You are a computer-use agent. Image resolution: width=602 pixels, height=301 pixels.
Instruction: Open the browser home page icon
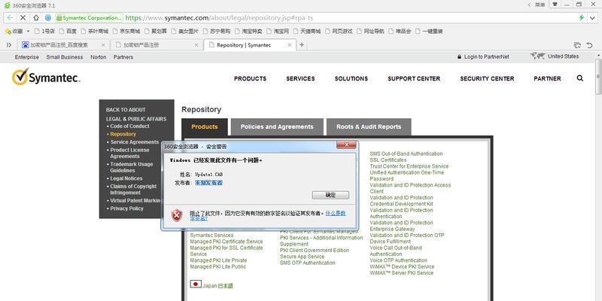pos(35,17)
